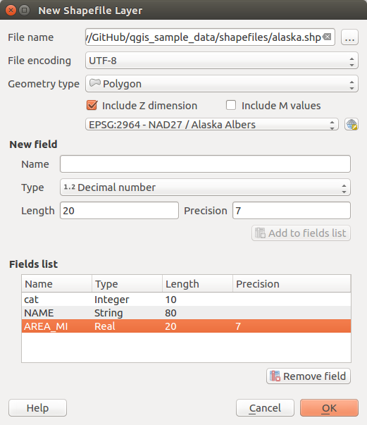Close the New Shapefile Layer dialog
This screenshot has height=425, width=367.
11,11
